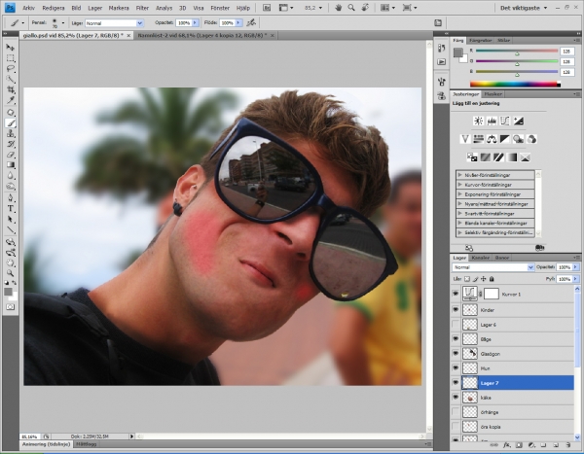Add a Curves adjustment
This screenshot has width=584, height=454.
(505, 121)
